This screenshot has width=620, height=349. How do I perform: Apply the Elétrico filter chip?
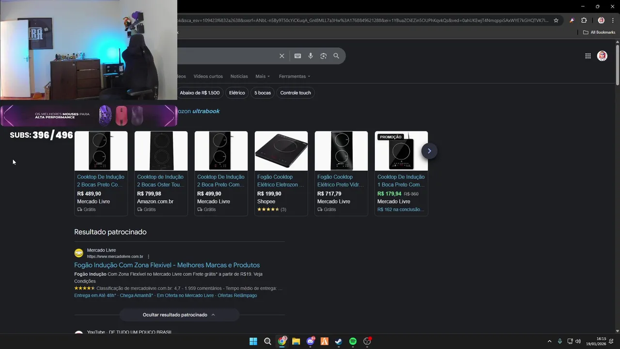(237, 93)
